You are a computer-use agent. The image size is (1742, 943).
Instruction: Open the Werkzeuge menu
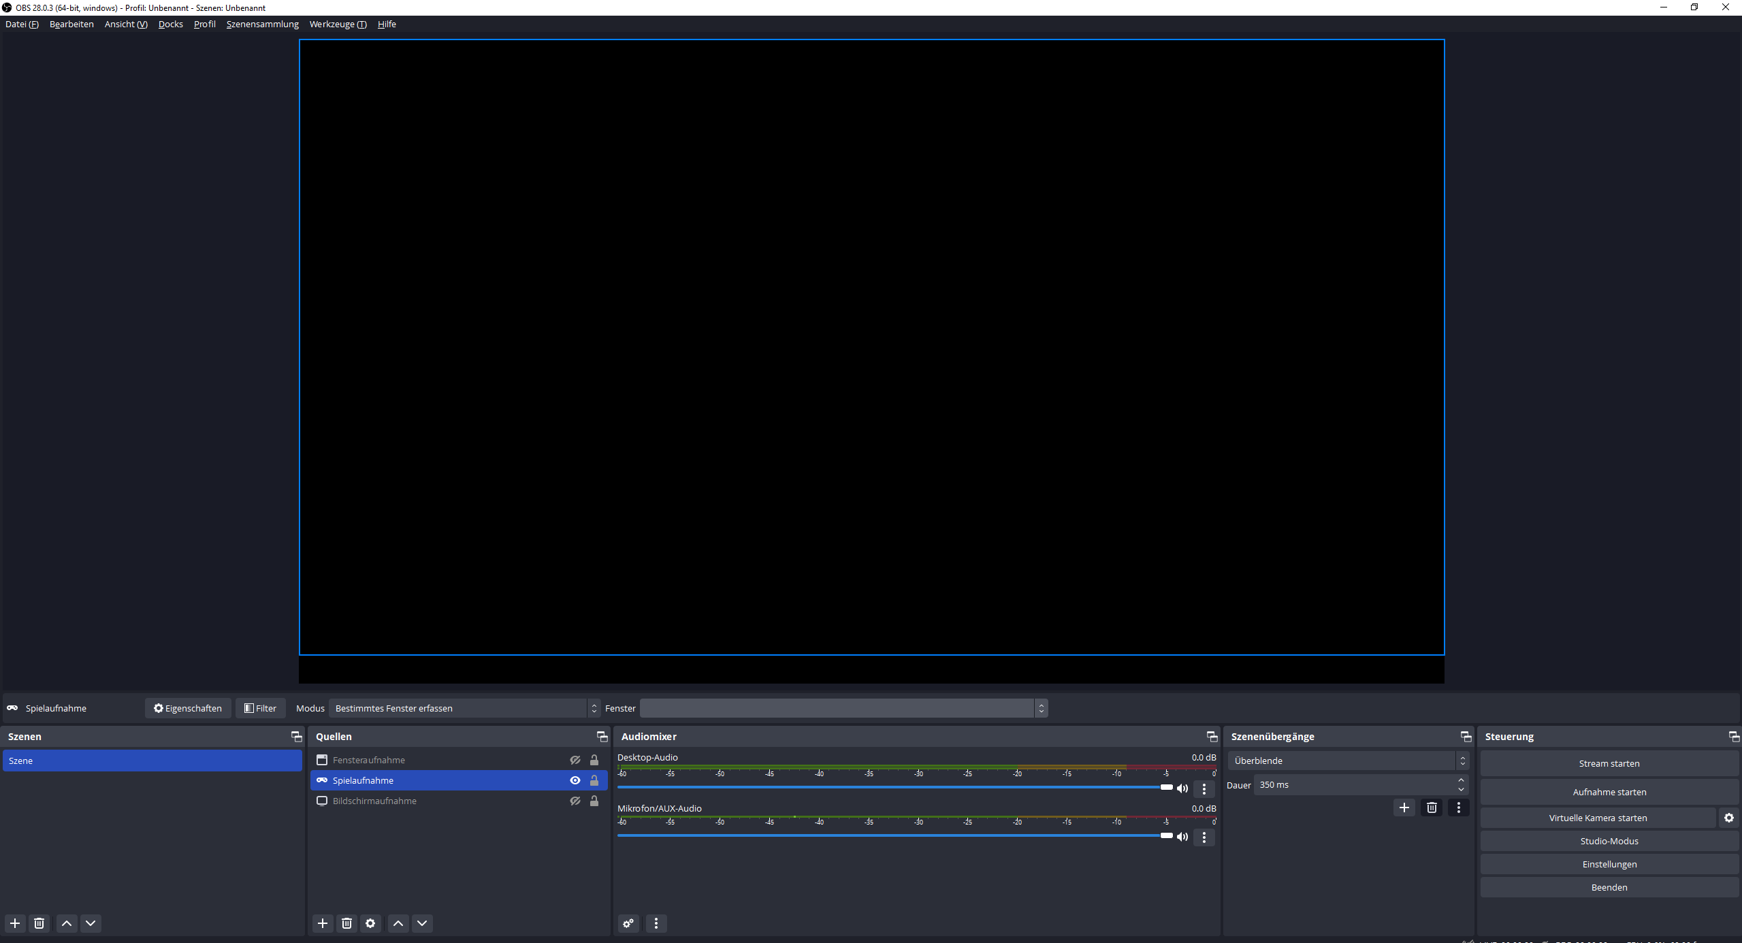338,24
